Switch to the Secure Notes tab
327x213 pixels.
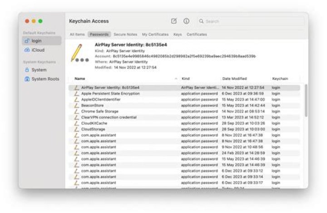pyautogui.click(x=125, y=35)
